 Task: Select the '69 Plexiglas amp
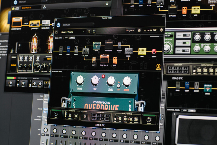[109, 44]
